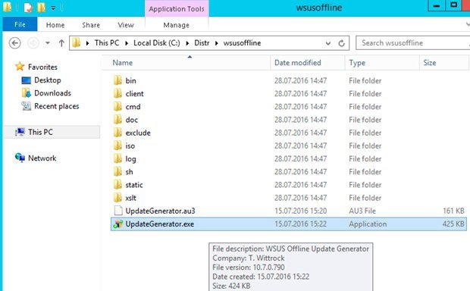Select the Application Tools contextual tab
This screenshot has height=291, width=470.
click(177, 8)
